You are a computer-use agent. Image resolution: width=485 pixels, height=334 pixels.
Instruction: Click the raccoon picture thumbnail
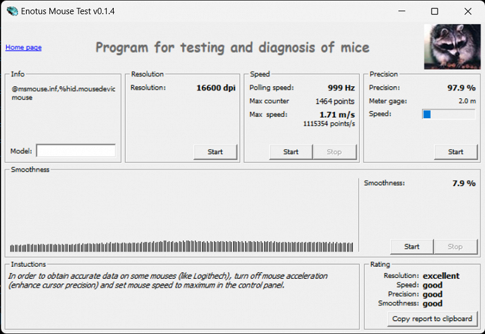(x=452, y=47)
